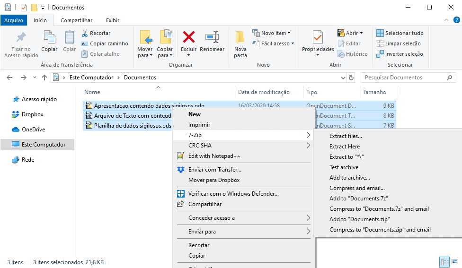Select the Início tab
Screen dimensions: 462x268
click(40, 20)
